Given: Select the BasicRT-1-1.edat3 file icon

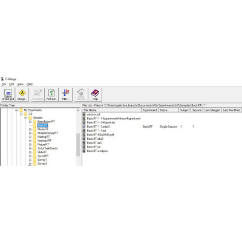Looking at the screenshot, I should [84, 126].
